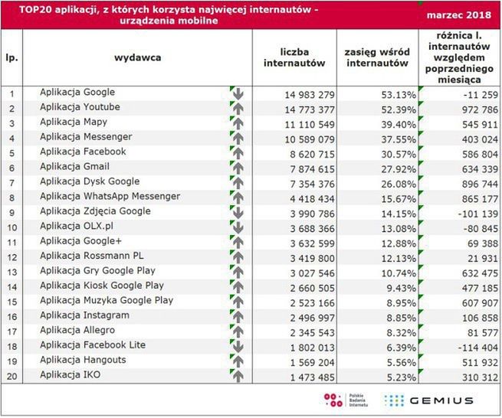Viewport: 502px width, 418px height.
Task: Select the 'Aplikacja Allegro' row name
Action: point(77,331)
